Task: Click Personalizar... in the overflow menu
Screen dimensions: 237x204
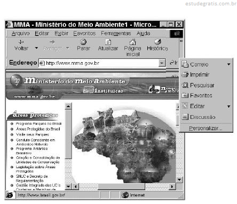Action: [x=206, y=128]
